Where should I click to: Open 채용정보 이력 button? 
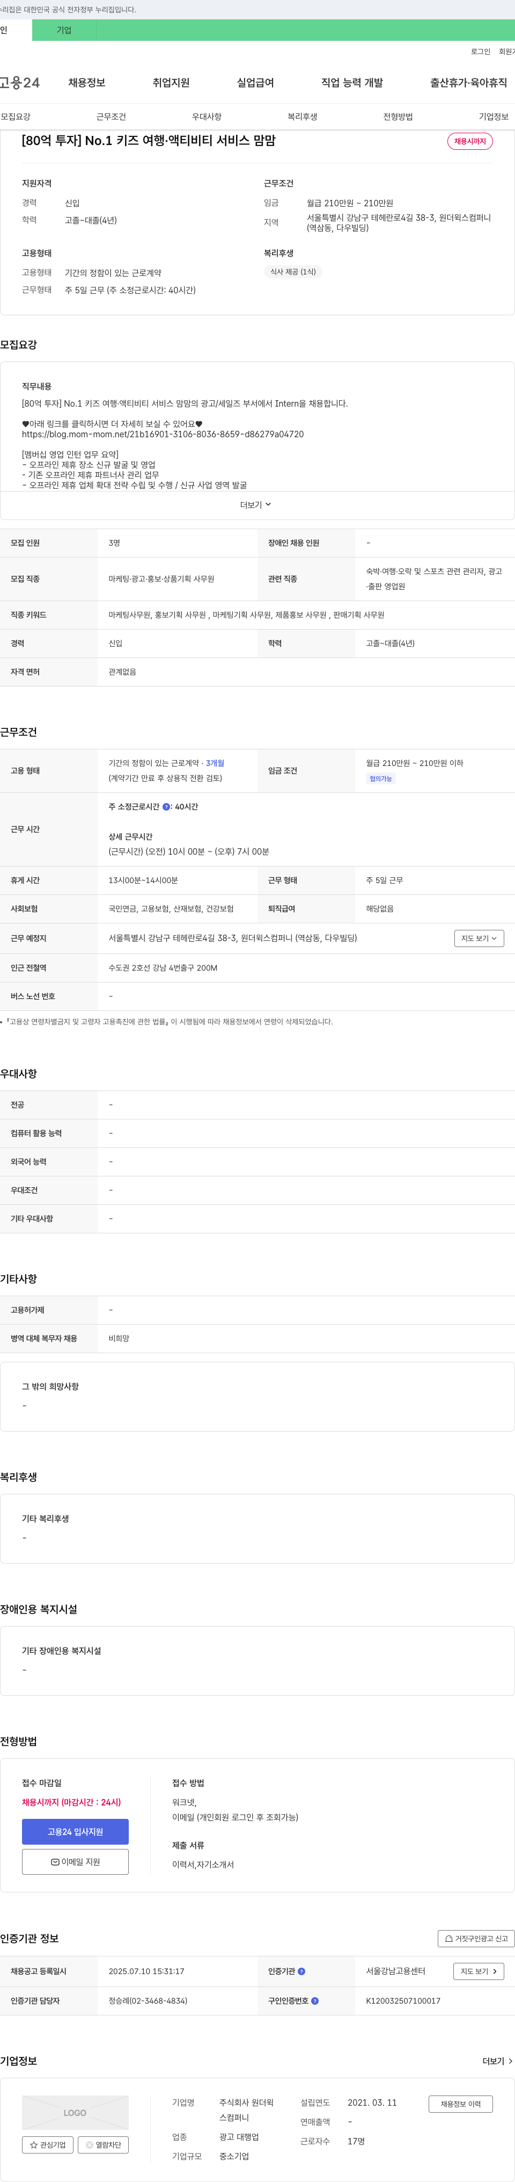(461, 2104)
